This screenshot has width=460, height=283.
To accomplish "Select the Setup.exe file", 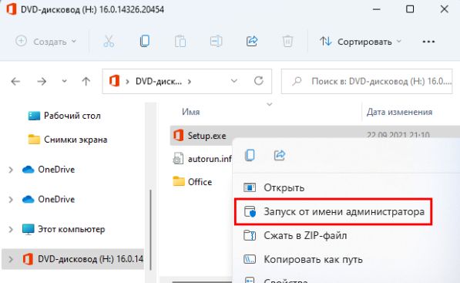I will (x=200, y=136).
